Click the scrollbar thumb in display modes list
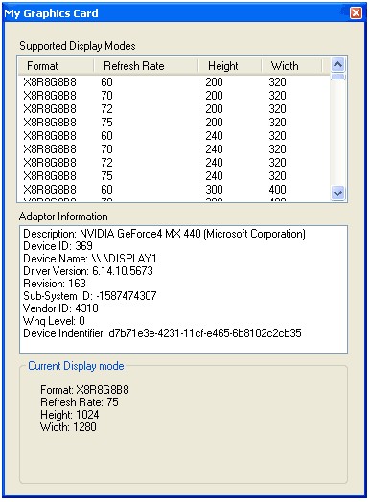The width and height of the screenshot is (370, 502). (338, 77)
